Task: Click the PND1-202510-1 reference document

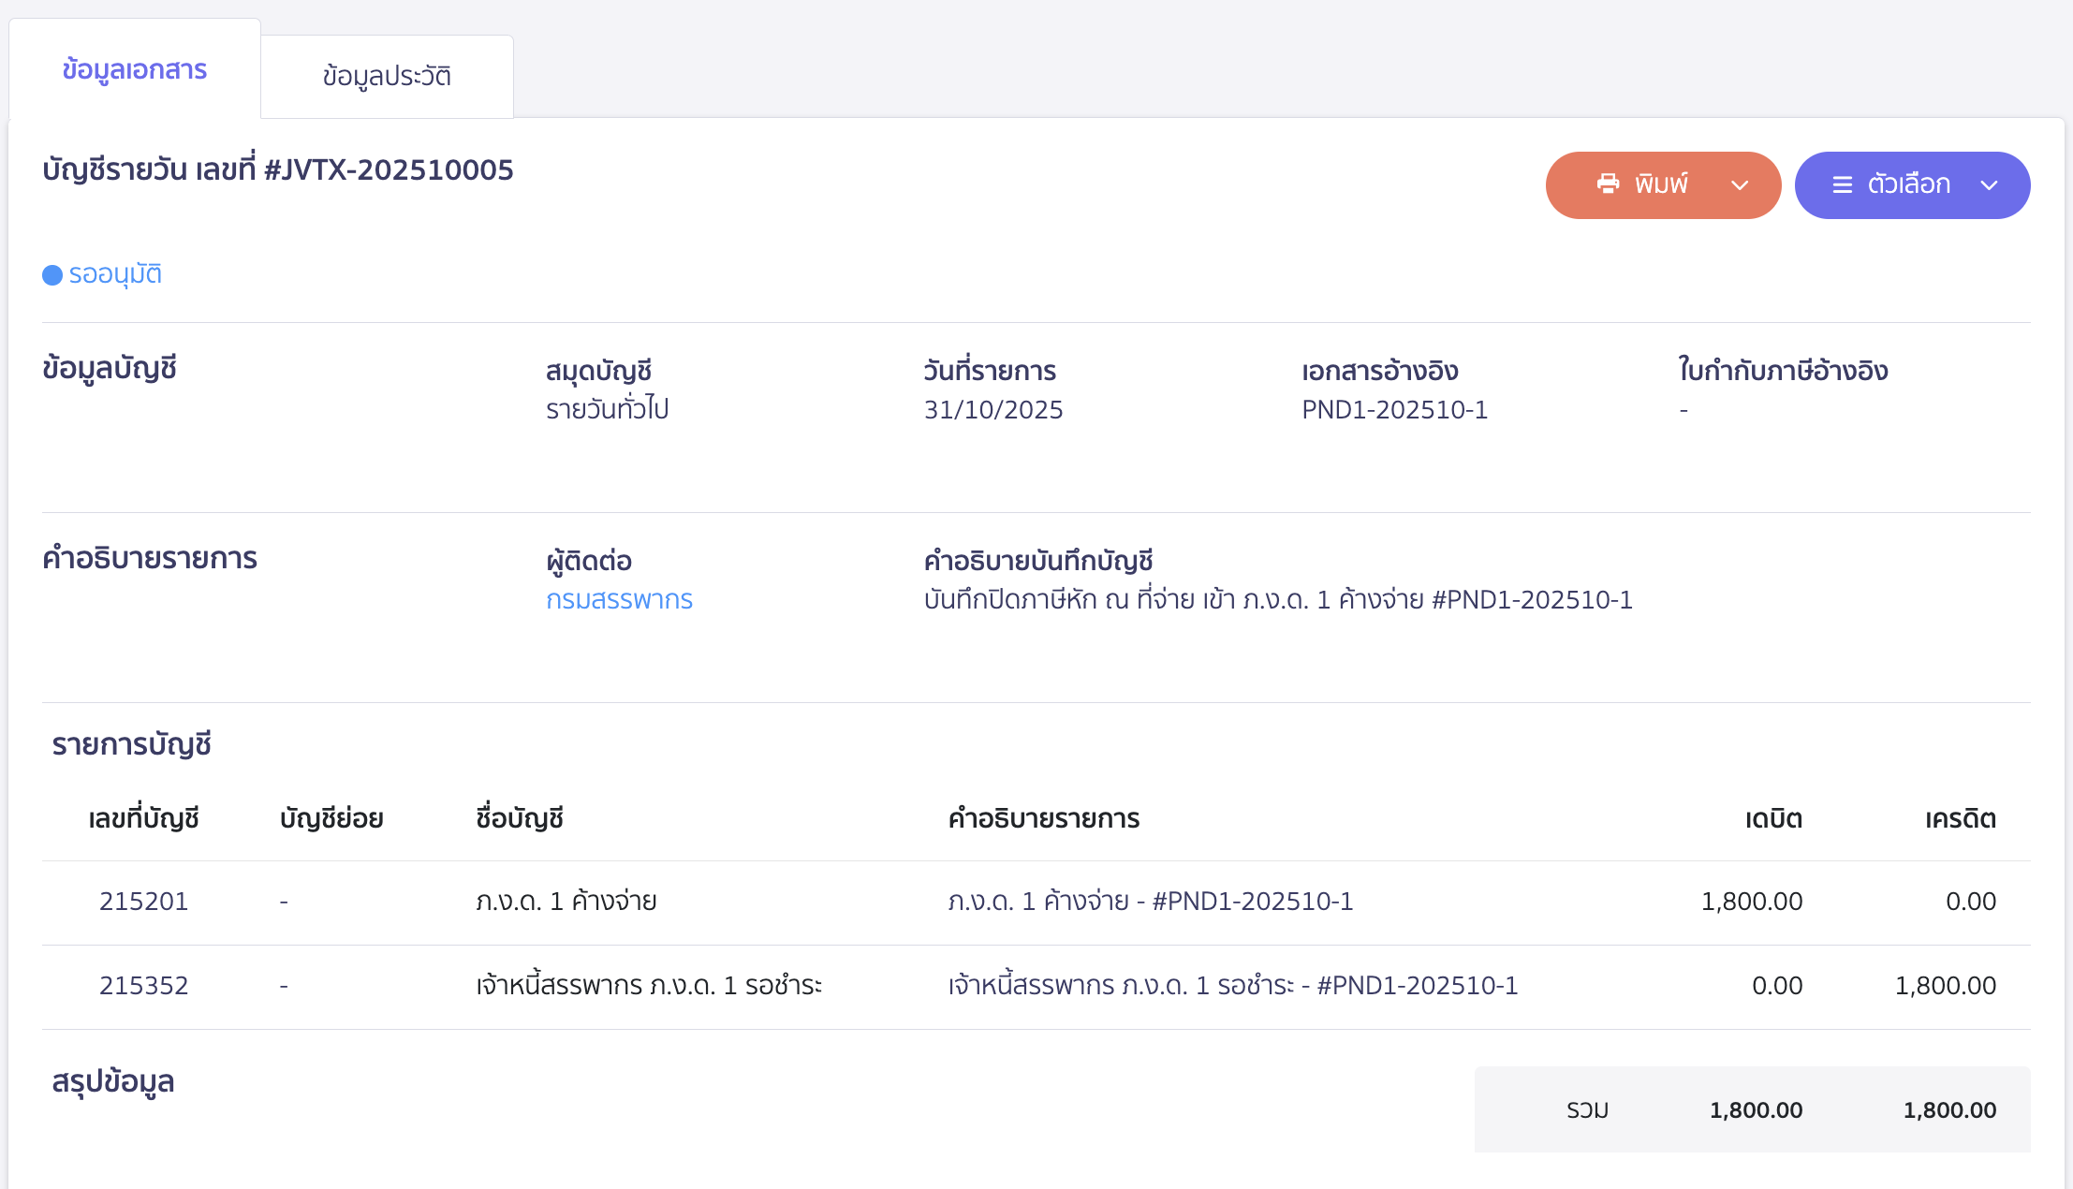Action: [x=1394, y=409]
